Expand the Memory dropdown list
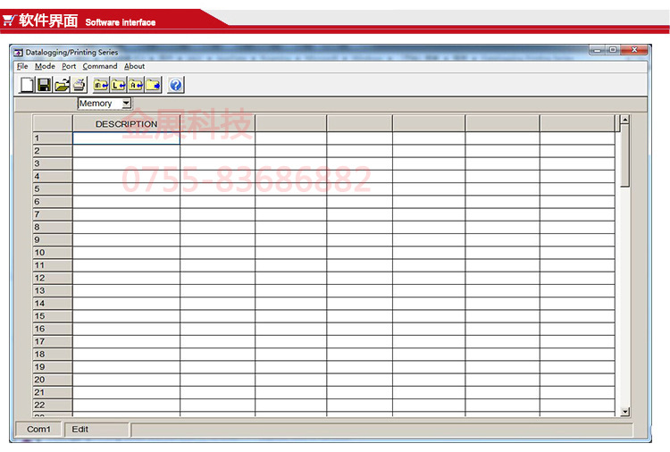Screen dimensions: 670x452 point(126,104)
